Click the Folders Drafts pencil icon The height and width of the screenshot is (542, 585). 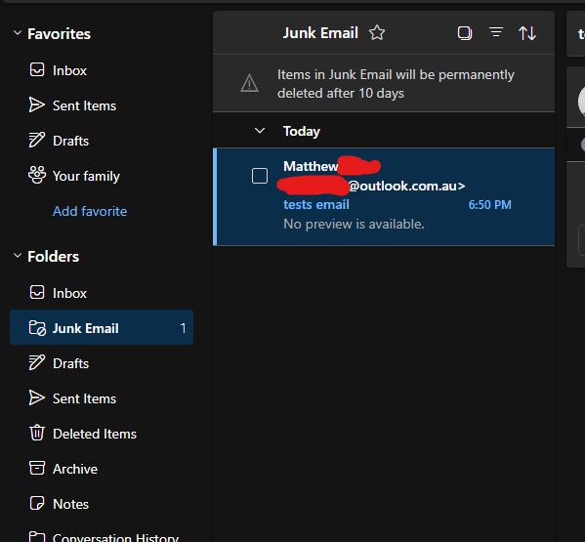point(37,362)
